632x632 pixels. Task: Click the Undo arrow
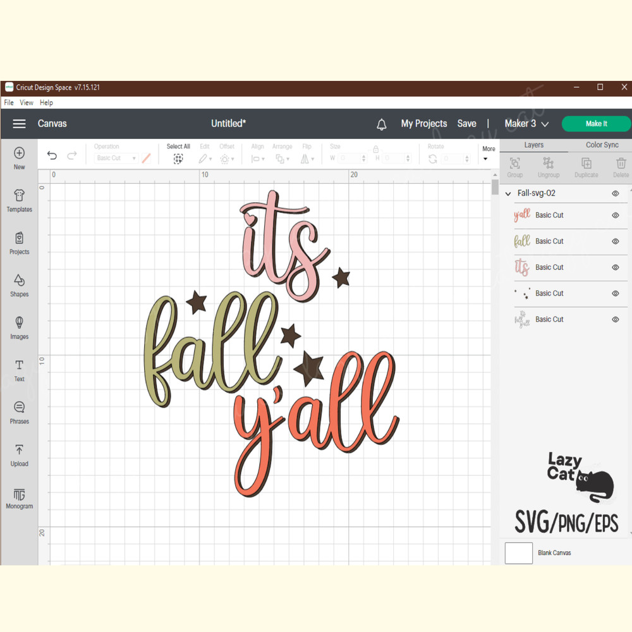pos(52,155)
